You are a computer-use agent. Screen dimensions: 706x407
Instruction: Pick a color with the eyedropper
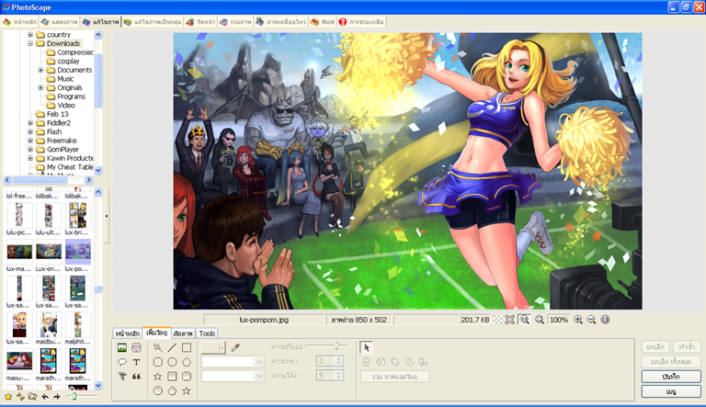235,347
